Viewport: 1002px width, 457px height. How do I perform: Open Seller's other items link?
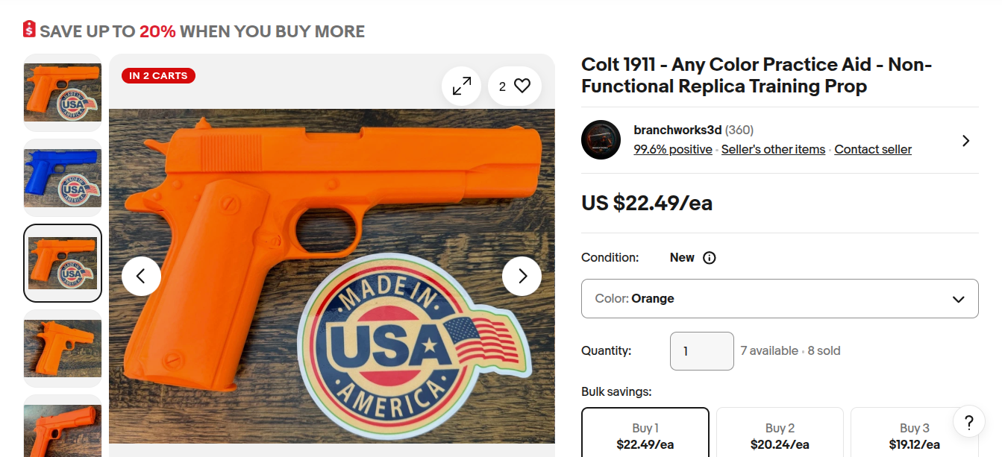[773, 149]
